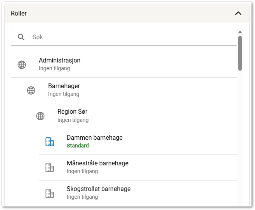
Task: Select Barnehager in the role tree
Action: coord(64,86)
